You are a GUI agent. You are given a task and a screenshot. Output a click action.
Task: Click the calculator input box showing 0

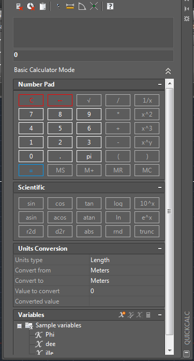(x=93, y=55)
